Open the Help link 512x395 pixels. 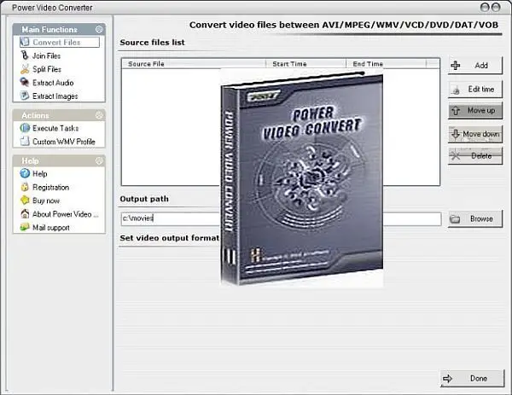tap(40, 174)
